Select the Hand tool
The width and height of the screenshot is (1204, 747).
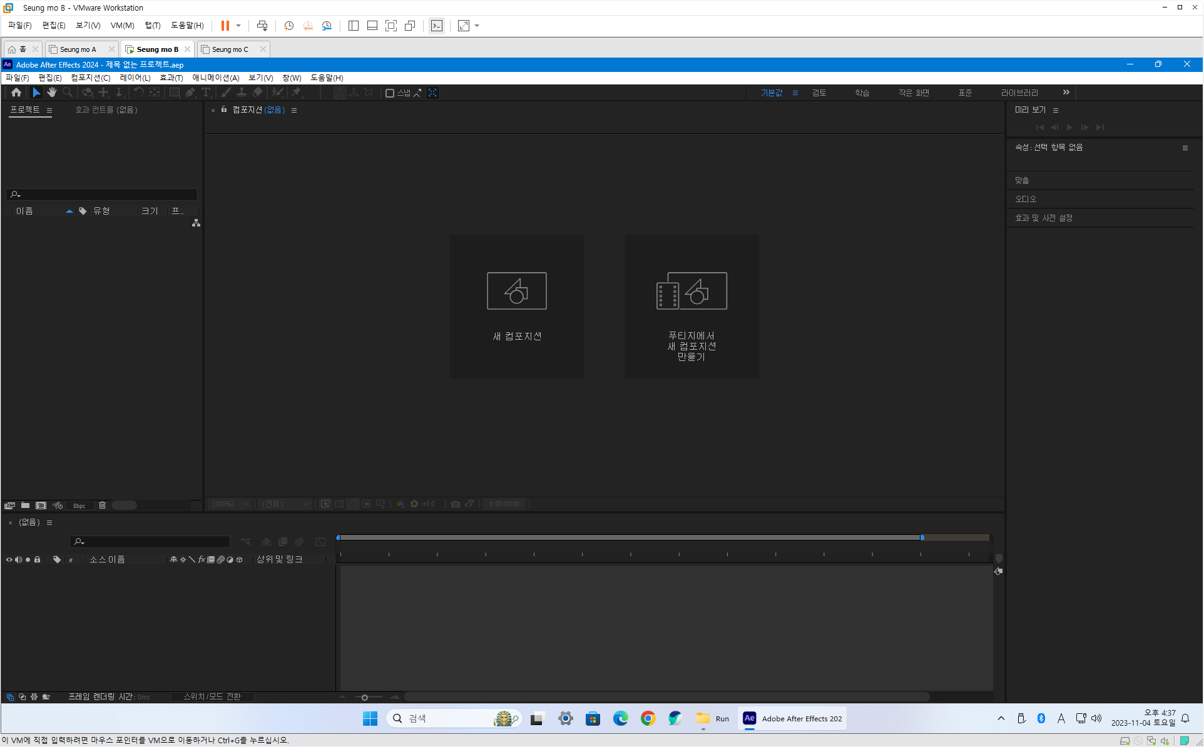tap(52, 93)
